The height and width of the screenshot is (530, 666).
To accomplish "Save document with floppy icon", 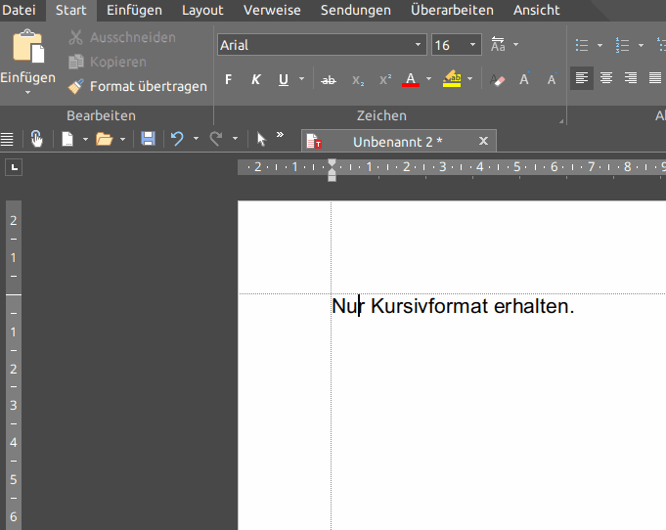I will [x=148, y=139].
